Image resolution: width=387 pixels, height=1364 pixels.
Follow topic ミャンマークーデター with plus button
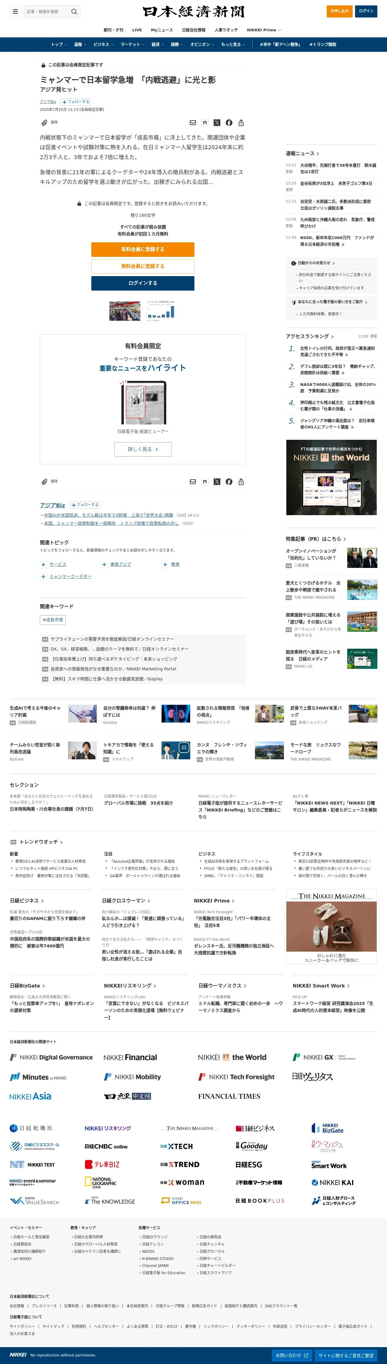pyautogui.click(x=43, y=577)
